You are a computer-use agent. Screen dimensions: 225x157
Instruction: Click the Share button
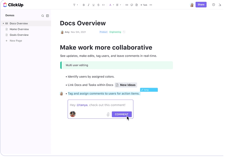coord(201,5)
